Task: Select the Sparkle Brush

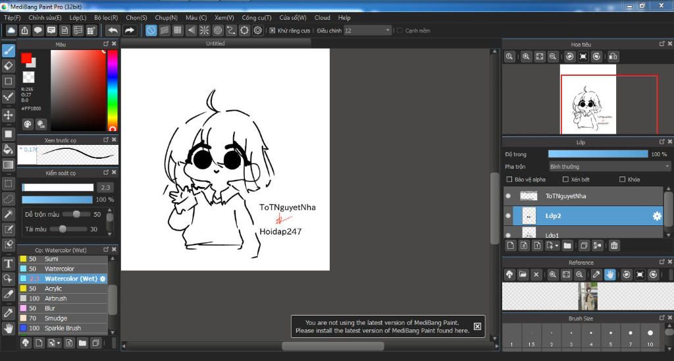Action: coord(63,328)
